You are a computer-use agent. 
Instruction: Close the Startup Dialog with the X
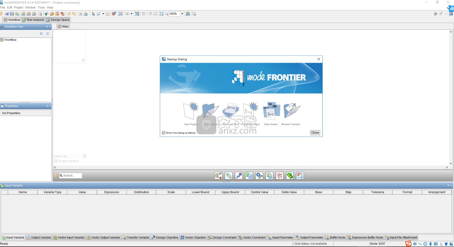tap(319, 59)
